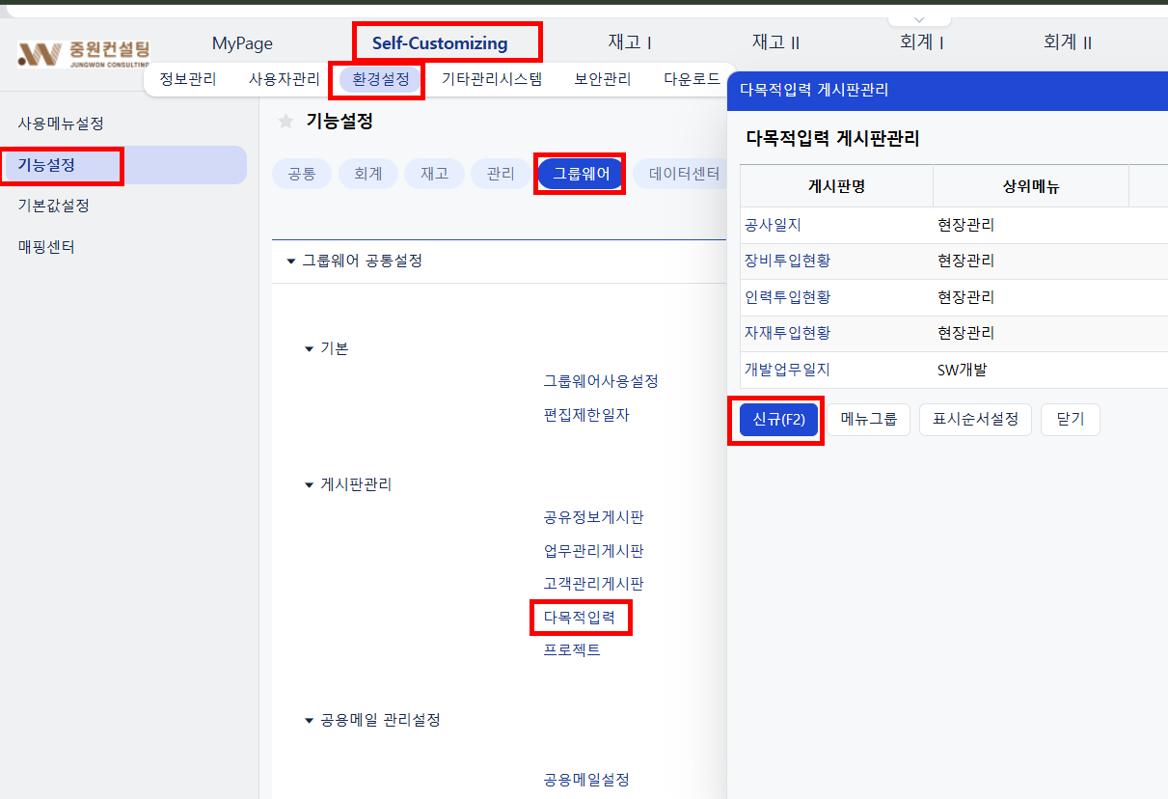Image resolution: width=1168 pixels, height=799 pixels.
Task: Open the Self-Customizing top menu
Action: pyautogui.click(x=440, y=43)
